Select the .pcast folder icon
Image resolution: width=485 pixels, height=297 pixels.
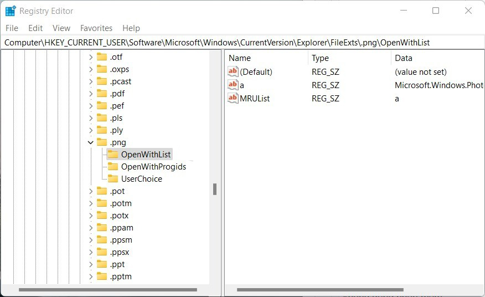tap(102, 81)
